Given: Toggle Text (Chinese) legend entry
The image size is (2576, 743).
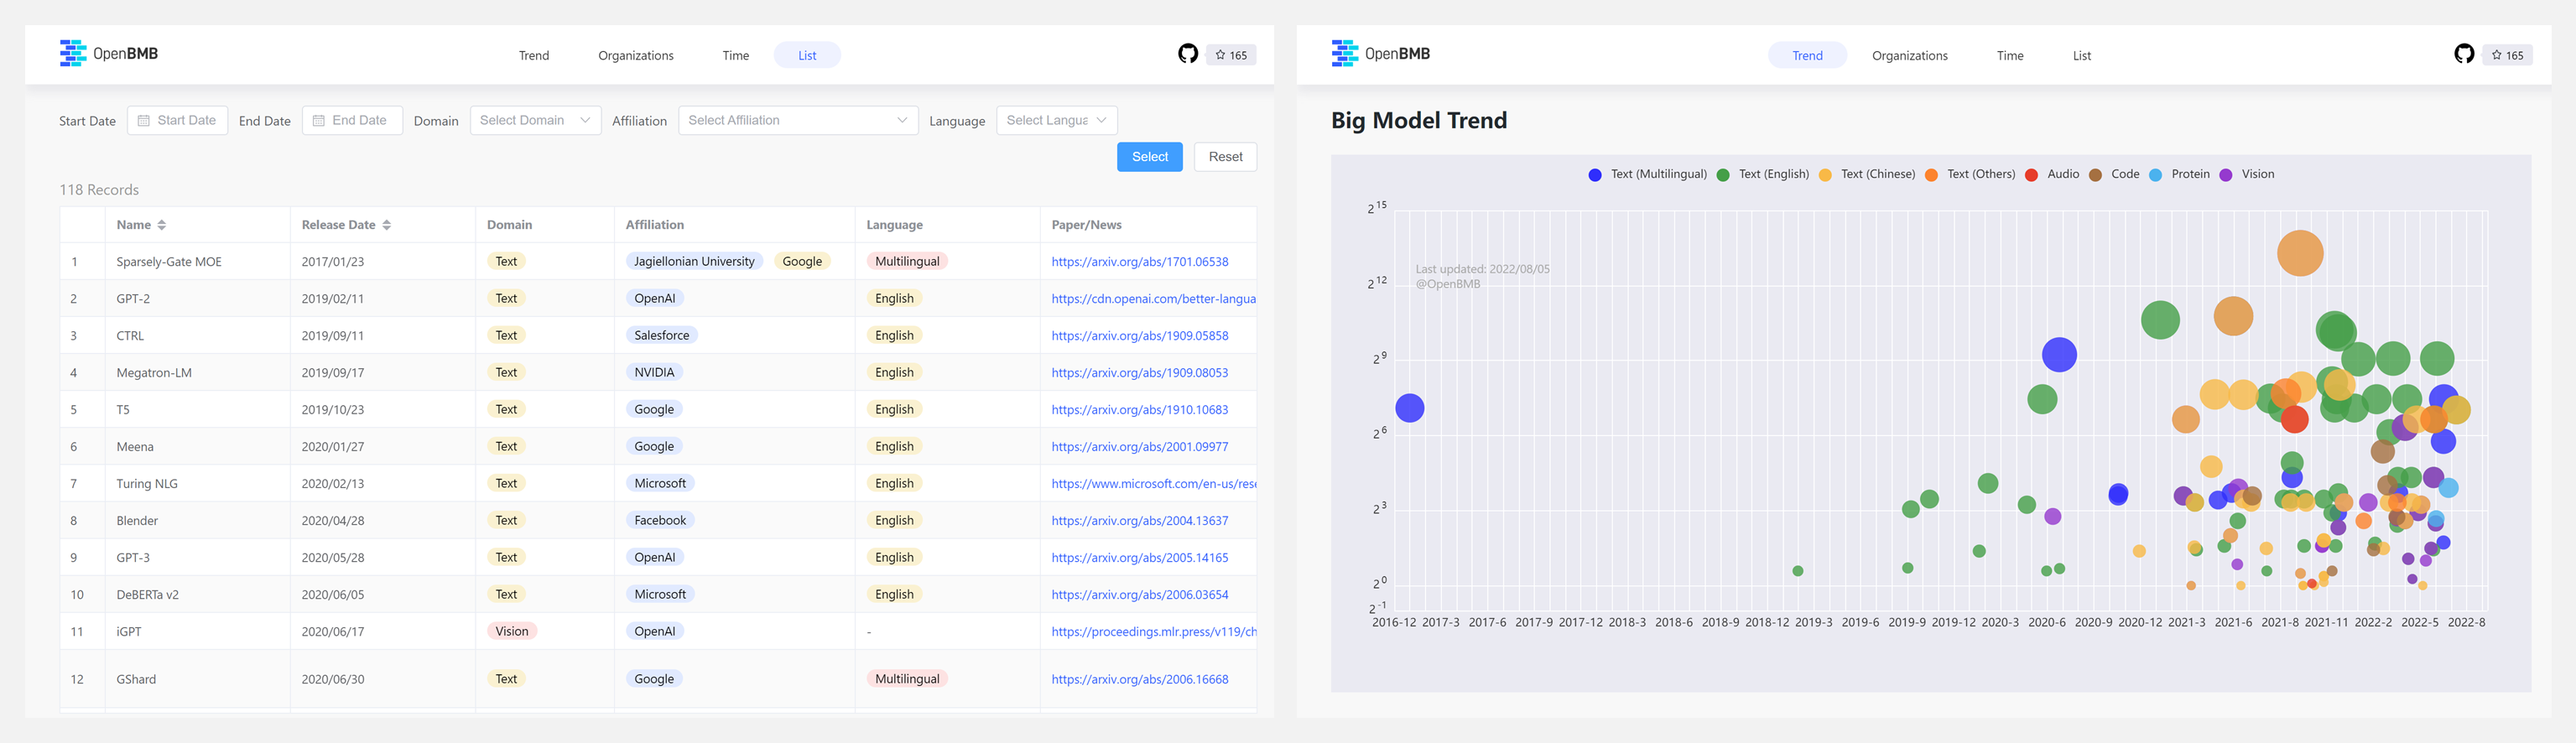Looking at the screenshot, I should pyautogui.click(x=1867, y=175).
